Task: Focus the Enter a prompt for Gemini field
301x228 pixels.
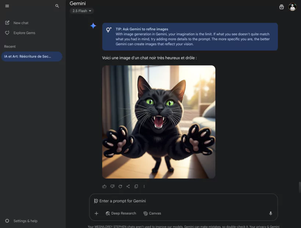Action: click(x=183, y=201)
